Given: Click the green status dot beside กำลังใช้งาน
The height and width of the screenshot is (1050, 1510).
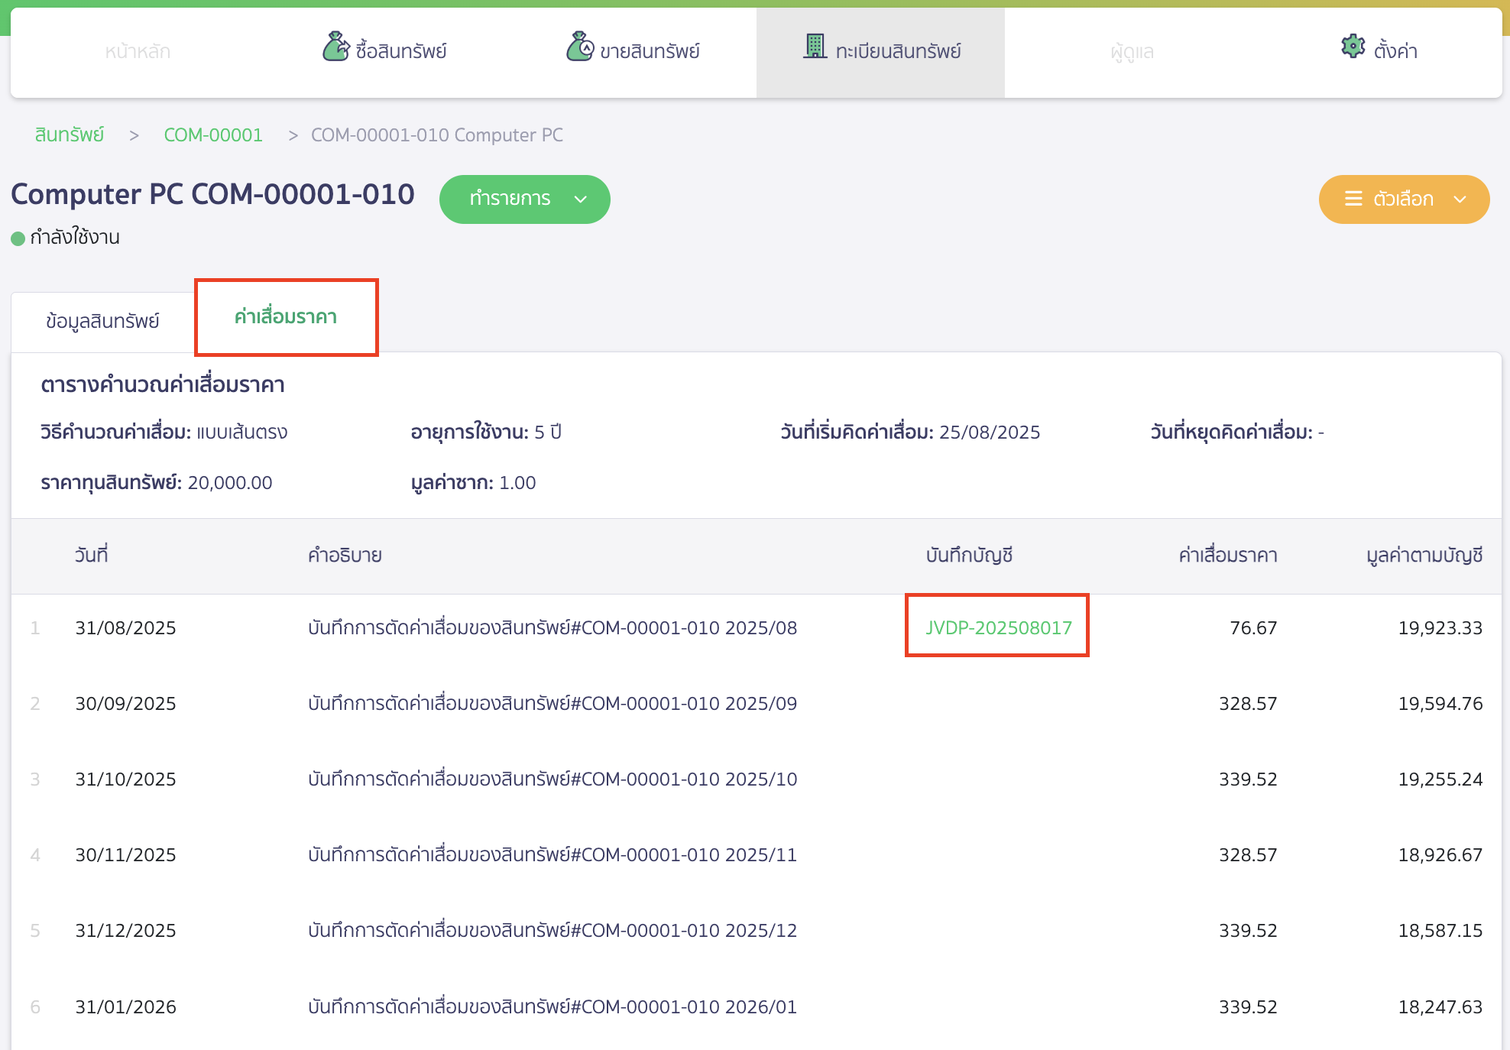Looking at the screenshot, I should click(18, 238).
